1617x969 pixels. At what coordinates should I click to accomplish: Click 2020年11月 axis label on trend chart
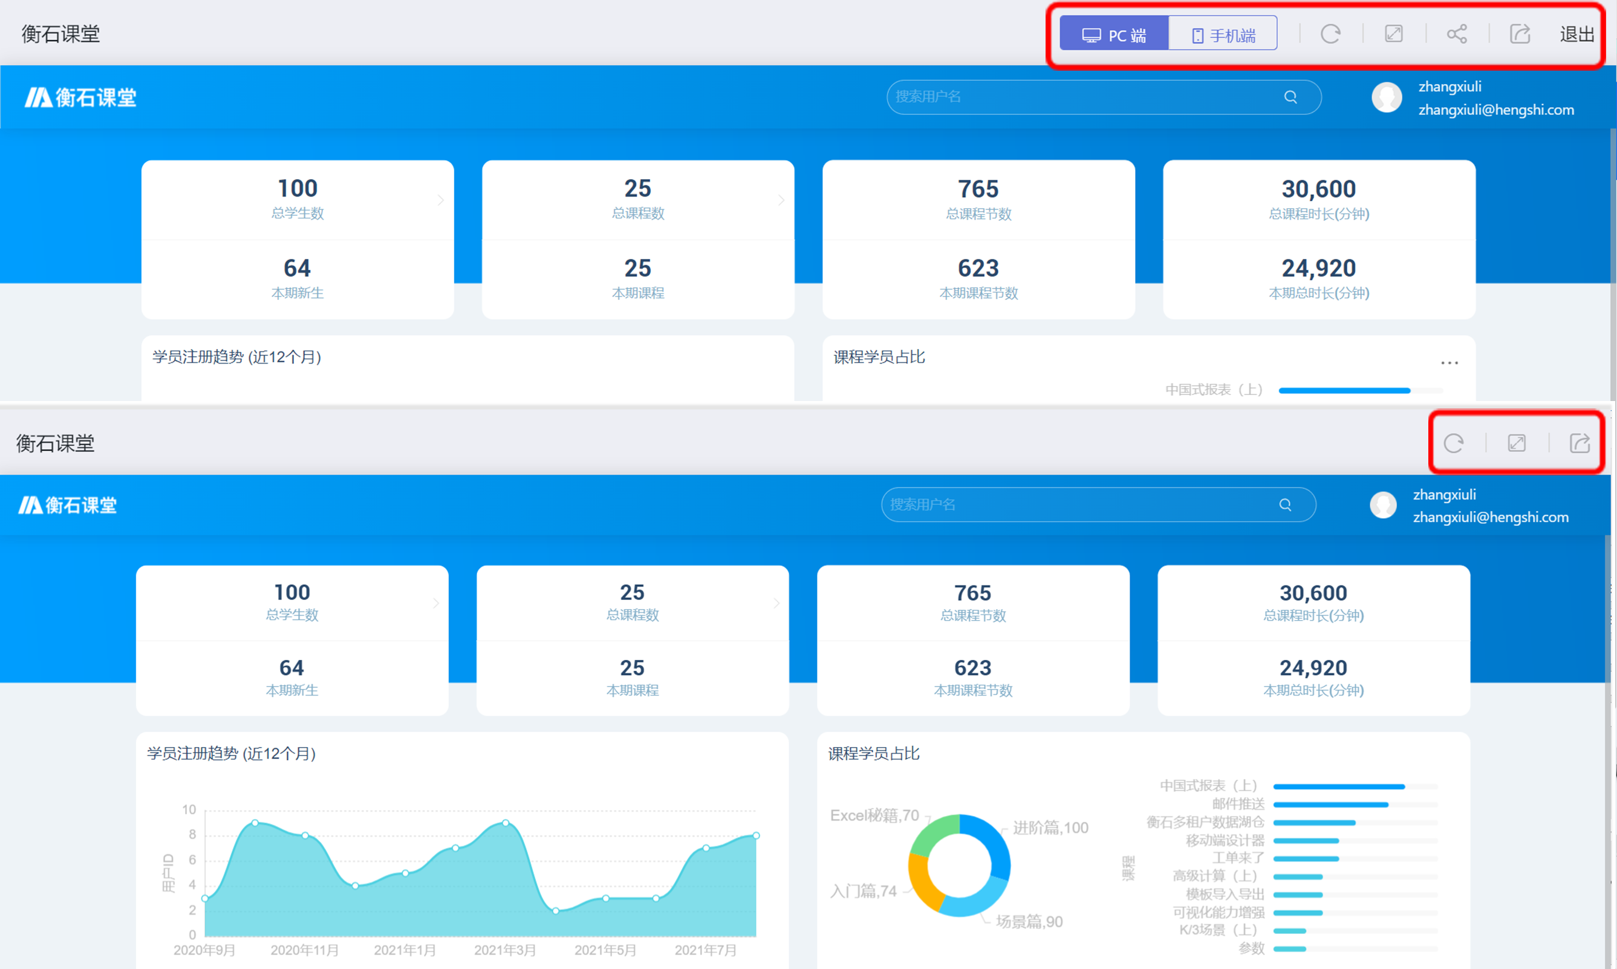pyautogui.click(x=304, y=950)
